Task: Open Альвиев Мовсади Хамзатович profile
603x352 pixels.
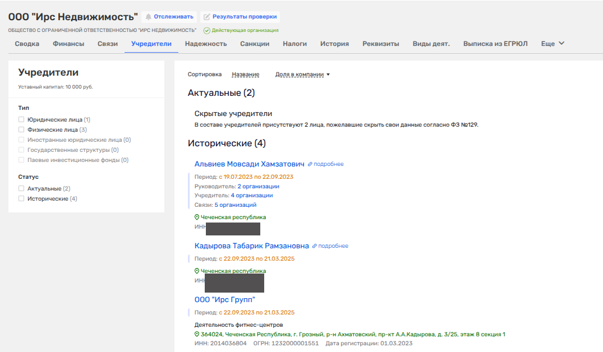Action: pos(249,164)
